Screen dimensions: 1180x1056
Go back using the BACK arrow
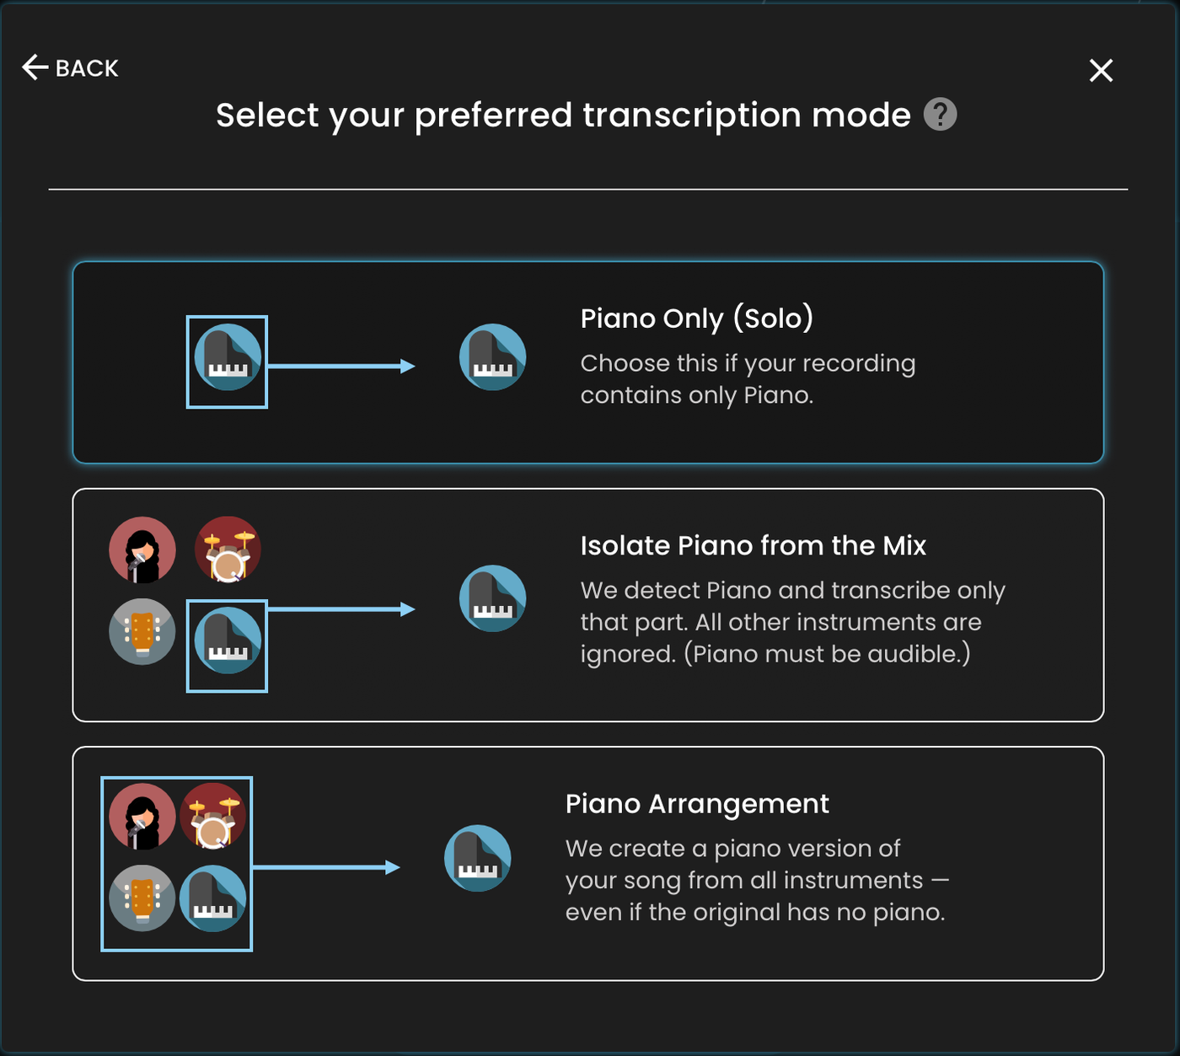point(70,67)
